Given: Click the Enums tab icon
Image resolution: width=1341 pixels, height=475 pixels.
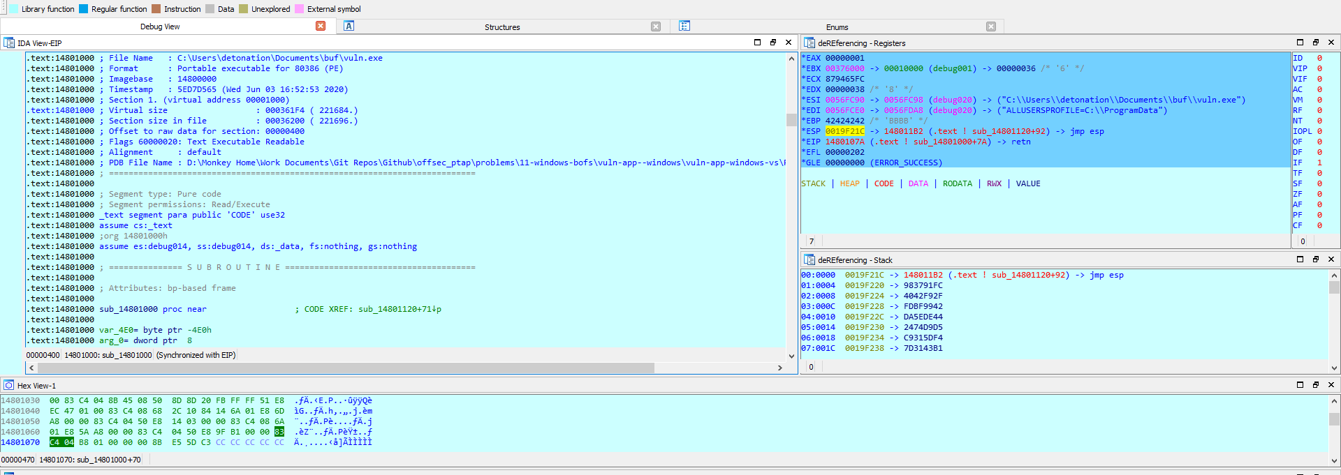Looking at the screenshot, I should pos(684,26).
